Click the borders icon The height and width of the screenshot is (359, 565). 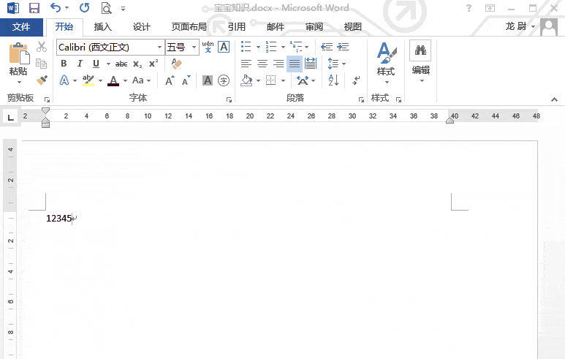(270, 80)
